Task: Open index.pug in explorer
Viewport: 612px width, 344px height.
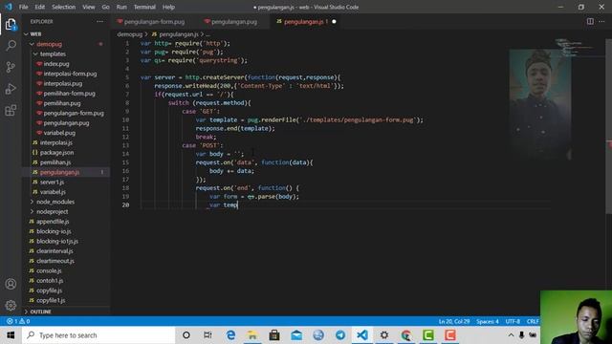Action: [56, 64]
